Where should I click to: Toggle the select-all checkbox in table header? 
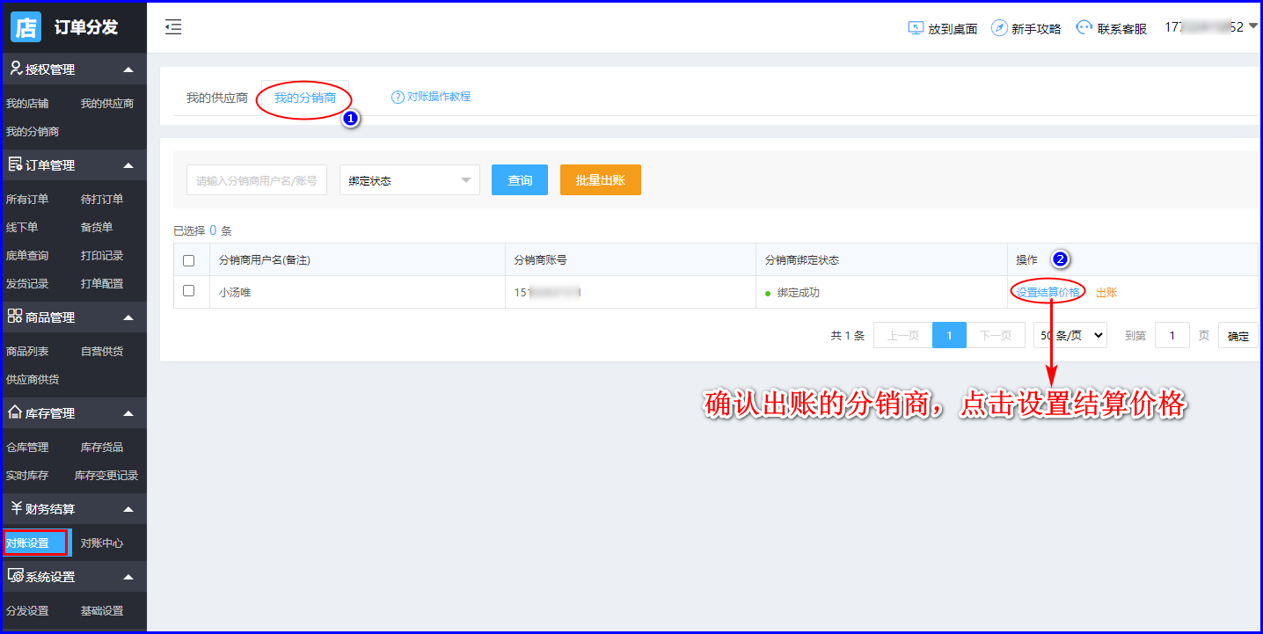pos(188,260)
